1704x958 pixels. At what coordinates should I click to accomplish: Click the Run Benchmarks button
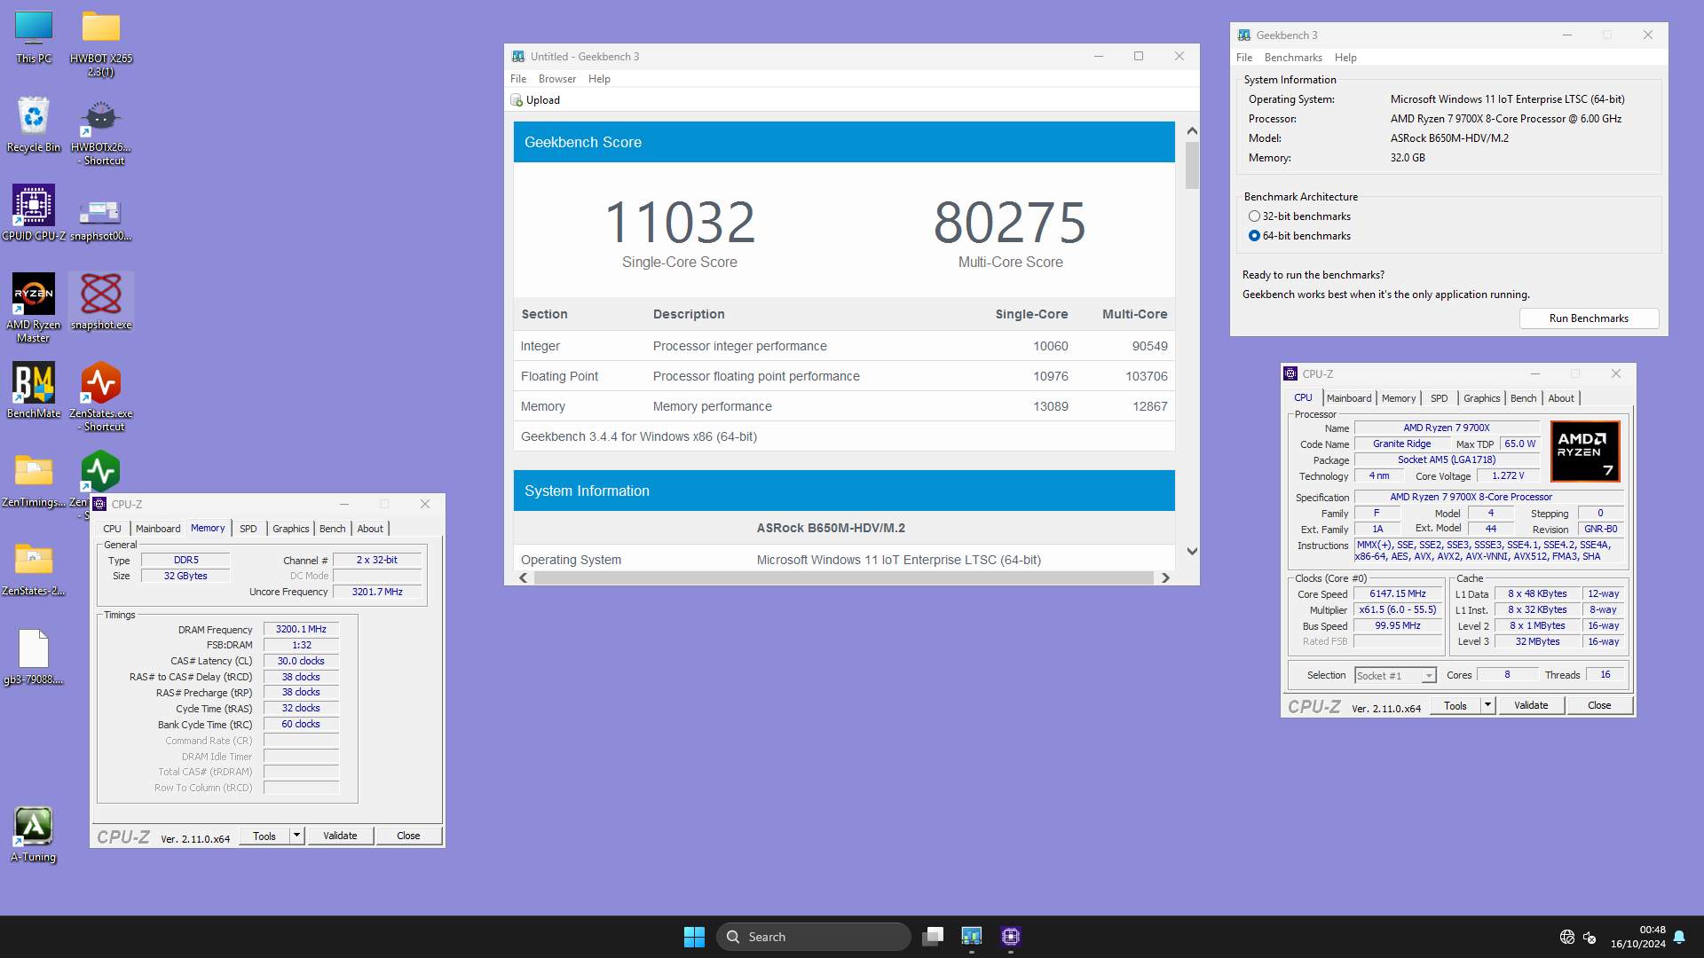click(x=1589, y=318)
